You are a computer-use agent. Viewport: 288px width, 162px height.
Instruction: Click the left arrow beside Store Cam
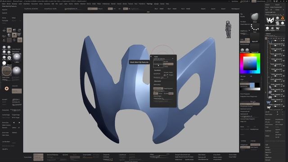point(14,122)
